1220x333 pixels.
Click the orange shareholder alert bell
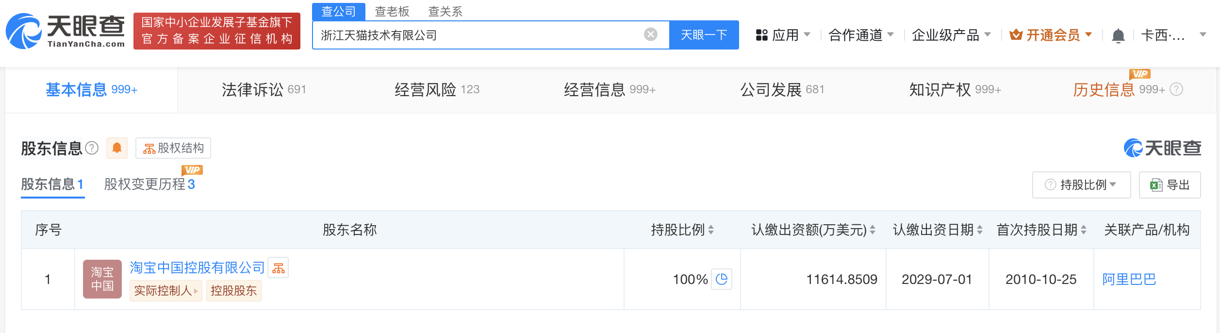coord(117,148)
